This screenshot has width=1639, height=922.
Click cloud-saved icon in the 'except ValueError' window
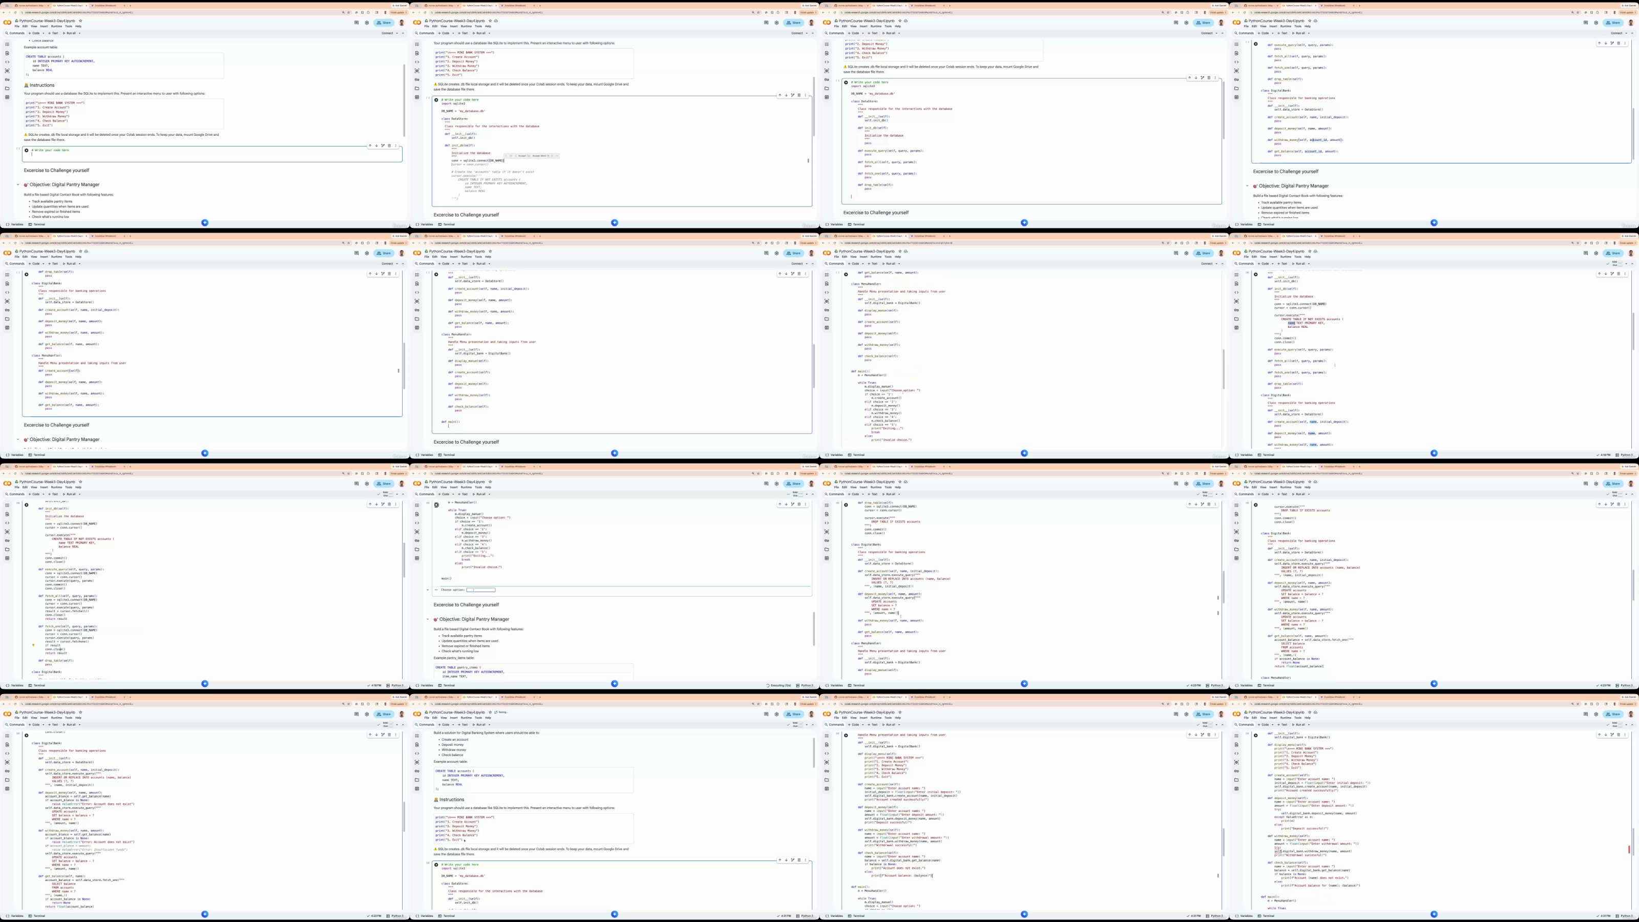[1316, 712]
